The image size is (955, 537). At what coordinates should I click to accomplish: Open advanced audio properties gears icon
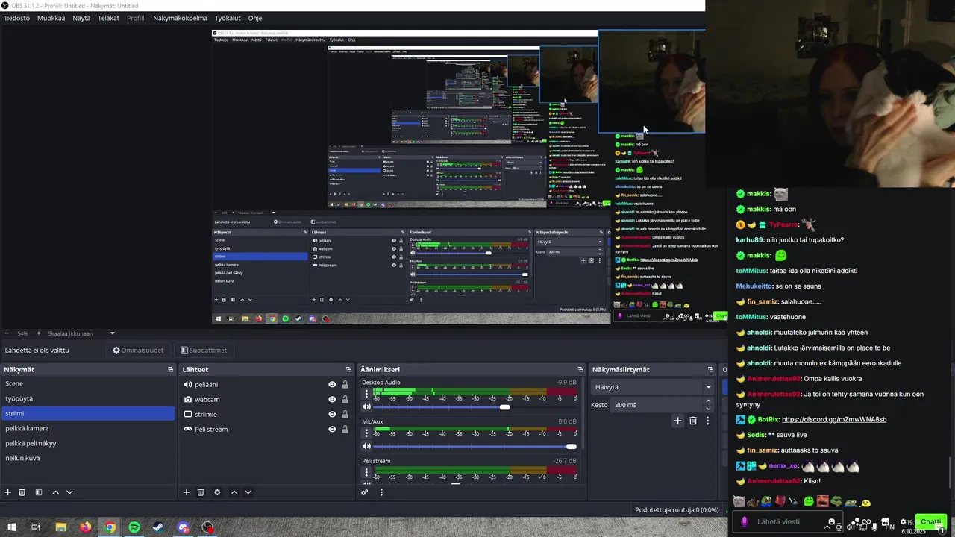point(365,492)
